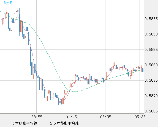Click the 25本移動平均線 legend label
The image size is (158, 127).
click(64, 123)
